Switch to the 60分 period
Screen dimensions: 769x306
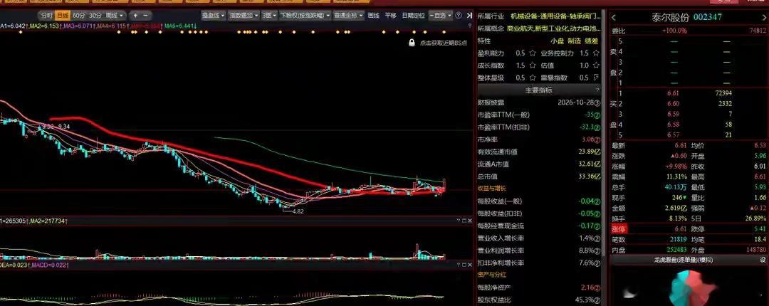(78, 16)
